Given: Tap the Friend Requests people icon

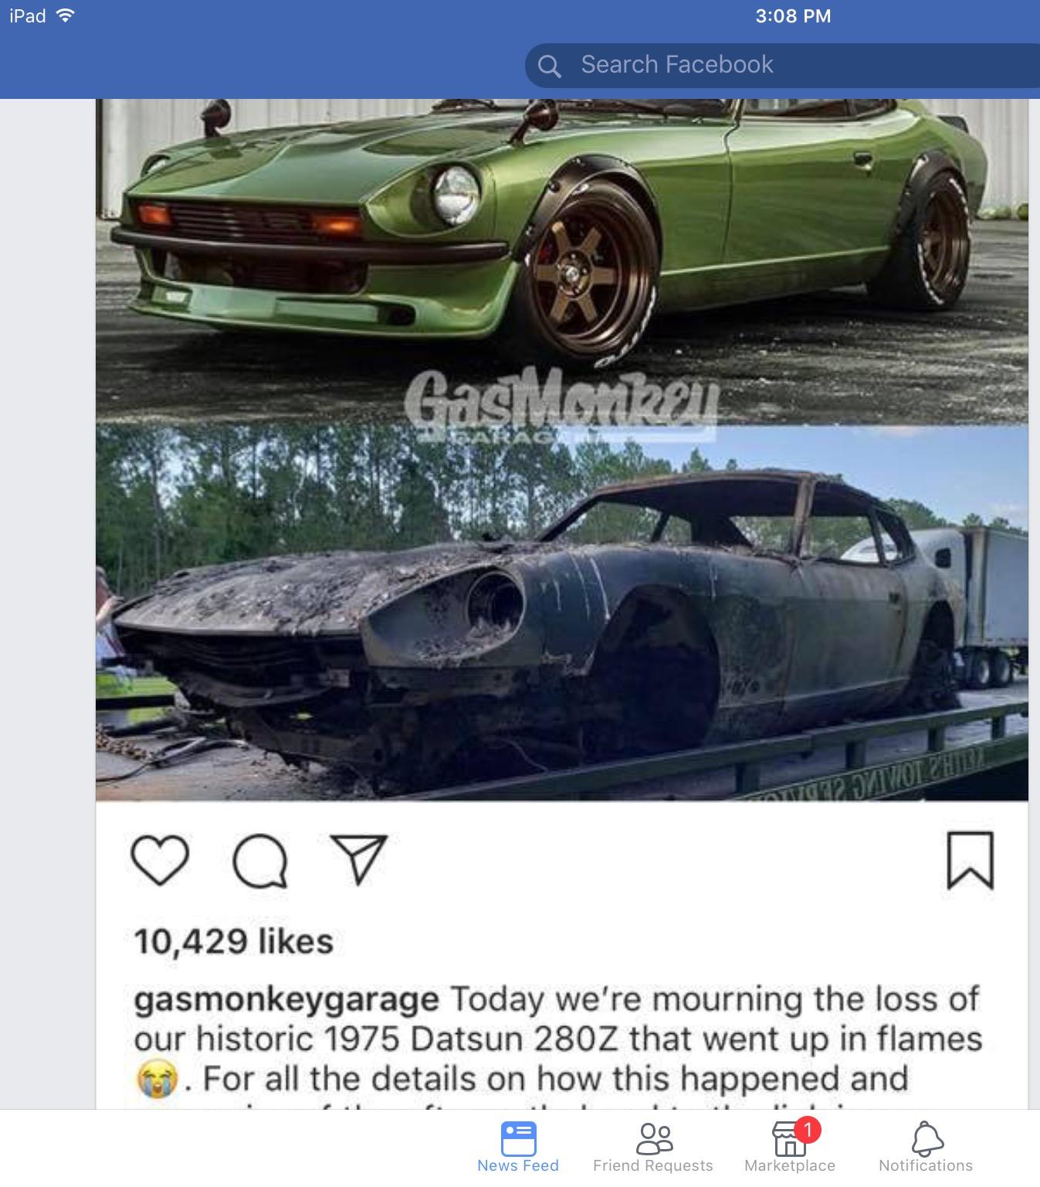Looking at the screenshot, I should [654, 1138].
